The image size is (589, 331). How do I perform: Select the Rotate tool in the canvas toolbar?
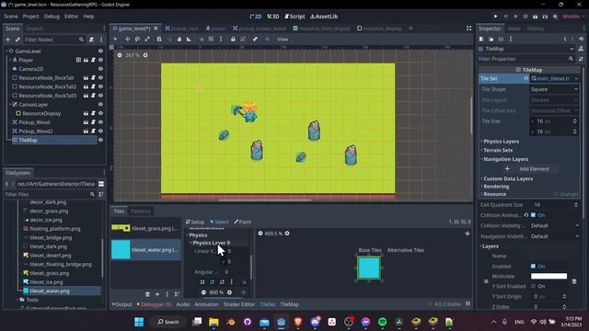pos(137,39)
